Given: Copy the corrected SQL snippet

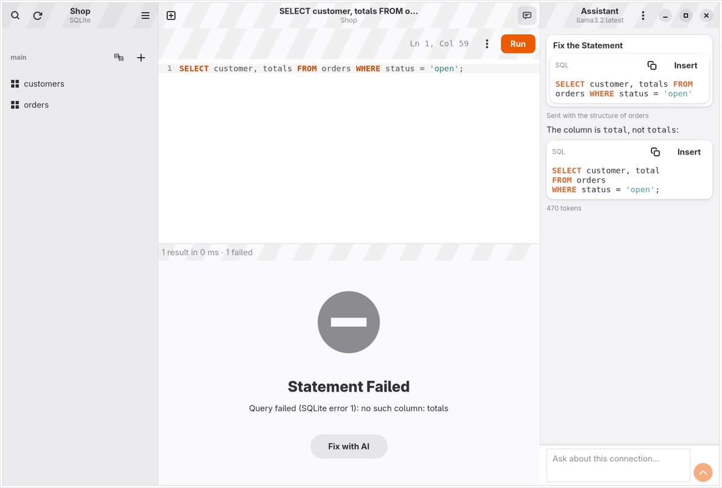Looking at the screenshot, I should 655,152.
